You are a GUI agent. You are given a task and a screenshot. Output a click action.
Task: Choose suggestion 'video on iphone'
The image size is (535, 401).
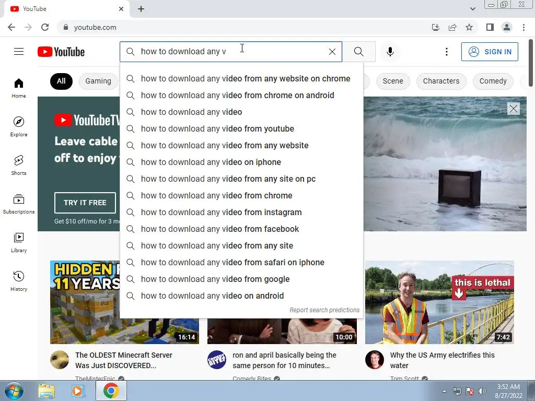pos(241,162)
